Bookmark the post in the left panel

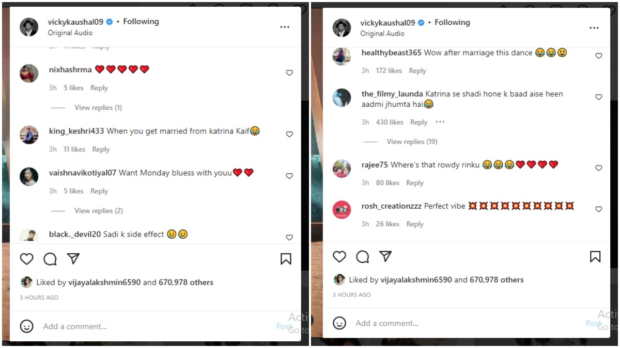pyautogui.click(x=286, y=259)
